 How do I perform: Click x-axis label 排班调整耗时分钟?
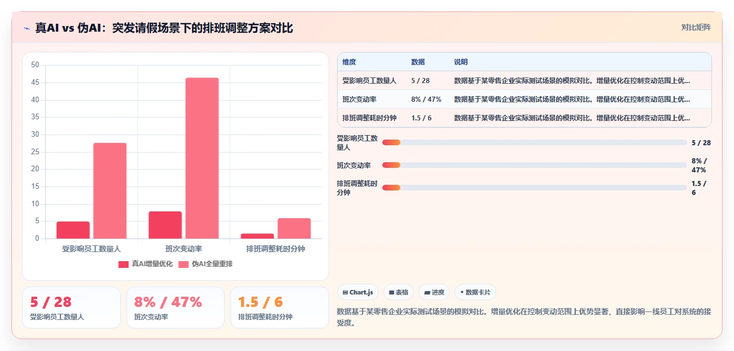276,249
